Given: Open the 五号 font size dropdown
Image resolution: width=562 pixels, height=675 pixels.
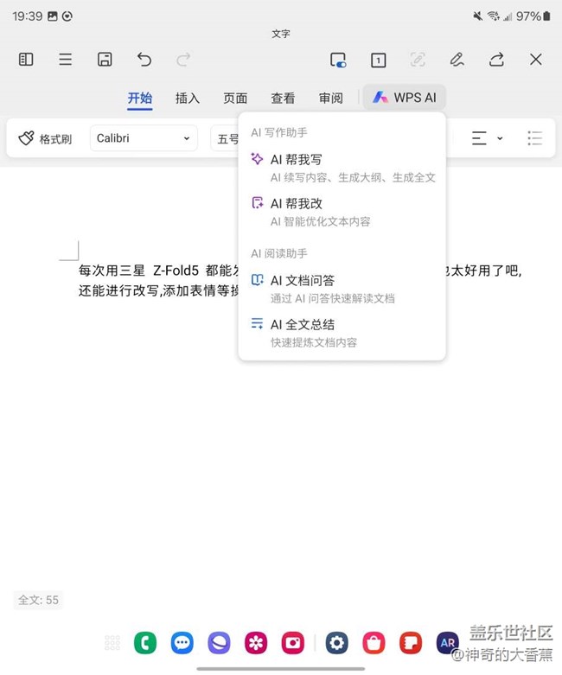Looking at the screenshot, I should (227, 138).
